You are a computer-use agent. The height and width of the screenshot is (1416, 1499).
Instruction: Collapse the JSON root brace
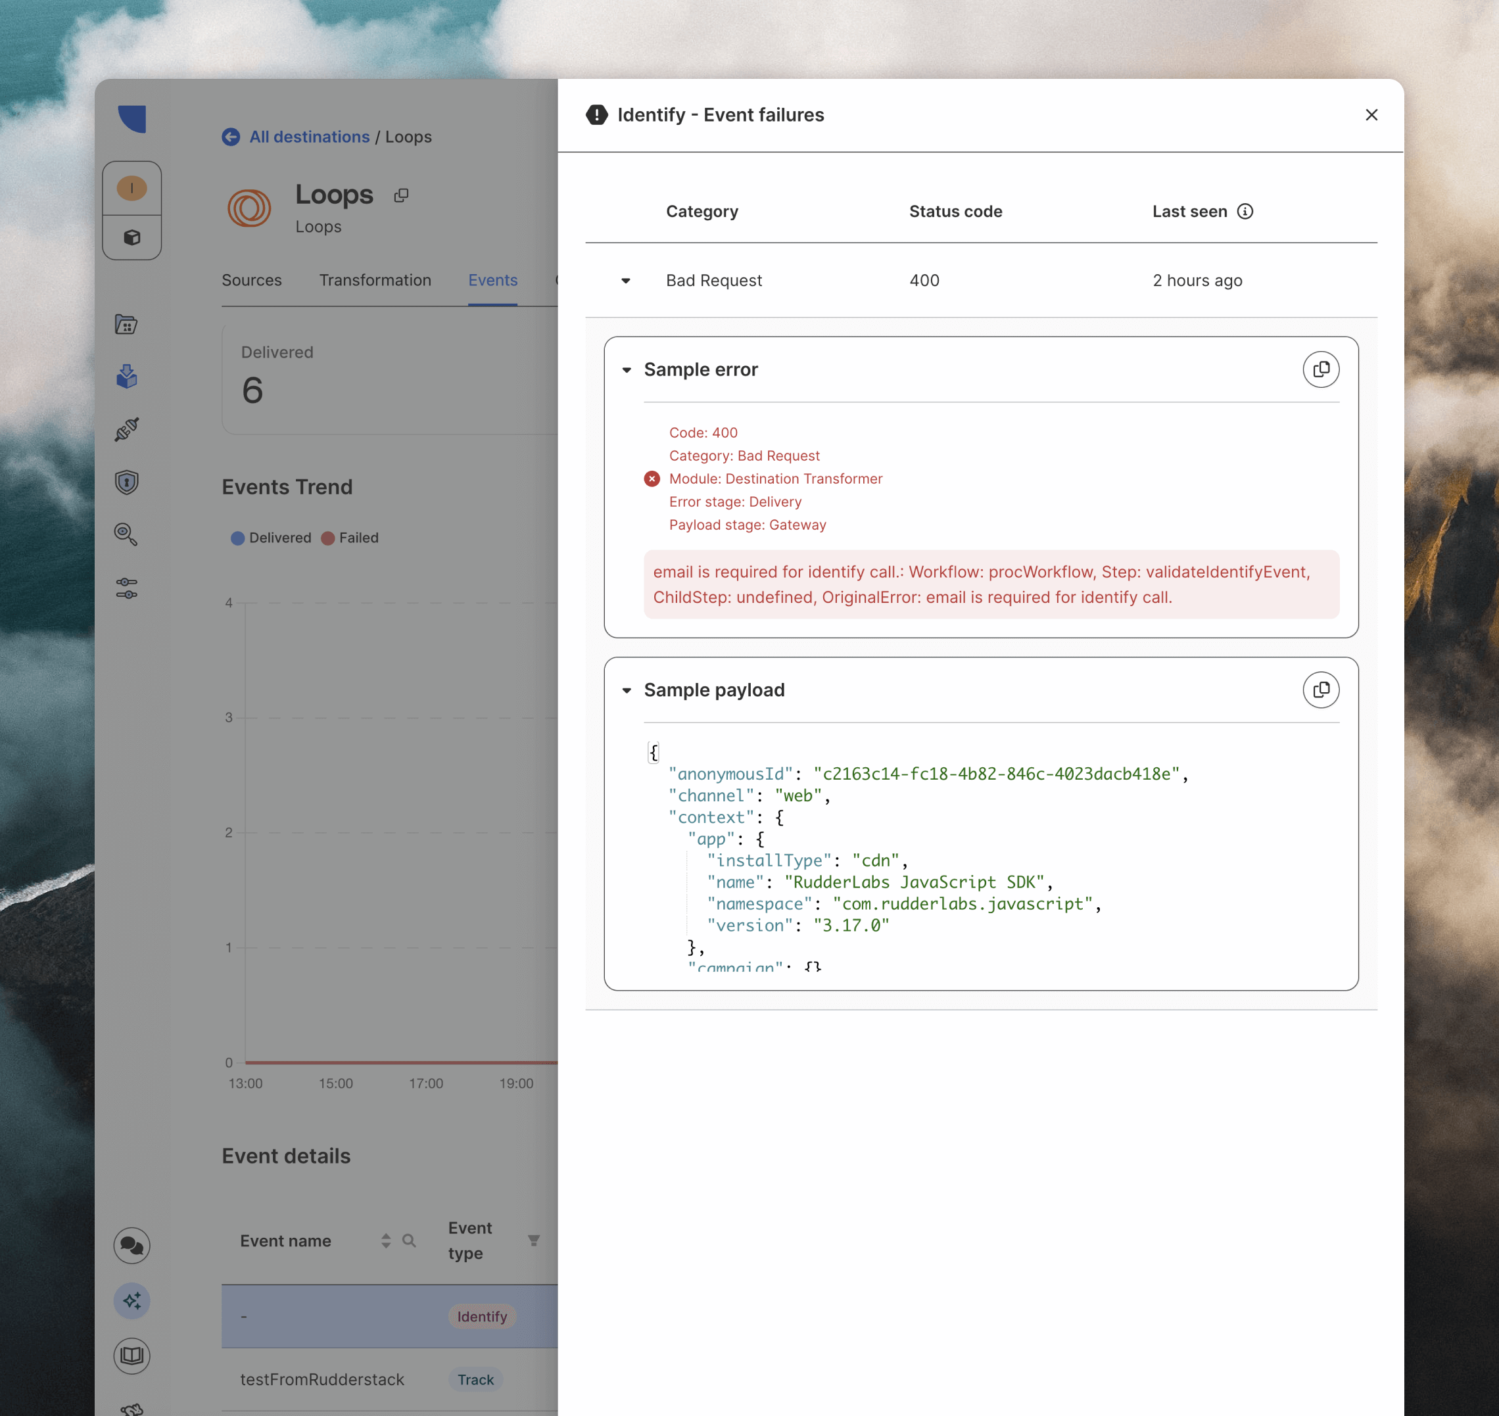point(654,752)
